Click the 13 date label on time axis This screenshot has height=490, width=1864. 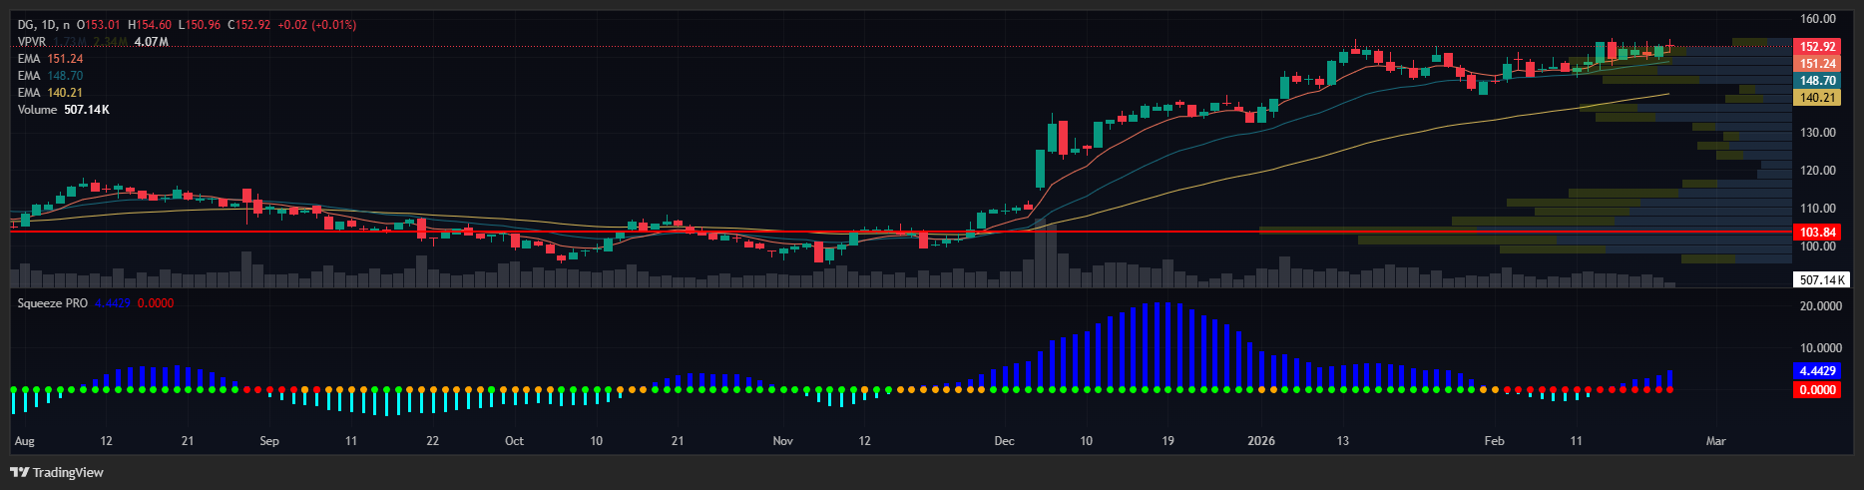(x=1343, y=441)
